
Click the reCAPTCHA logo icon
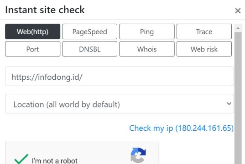tap(138, 155)
